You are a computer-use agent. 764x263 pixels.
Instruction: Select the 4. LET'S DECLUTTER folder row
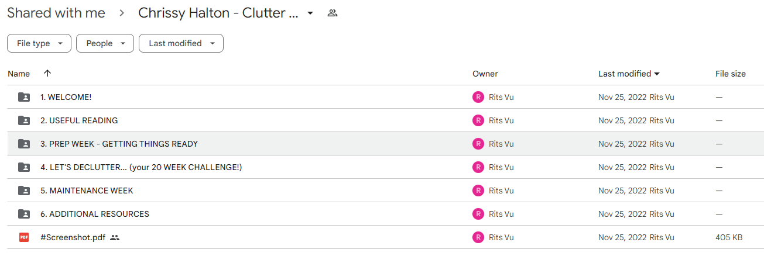(385, 167)
